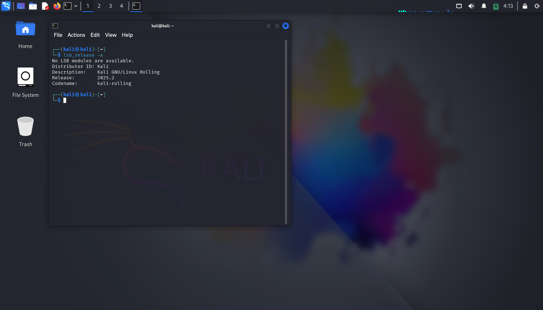Screen dimensions: 543x310
Task: Click the display settings tray icon
Action: point(459,6)
